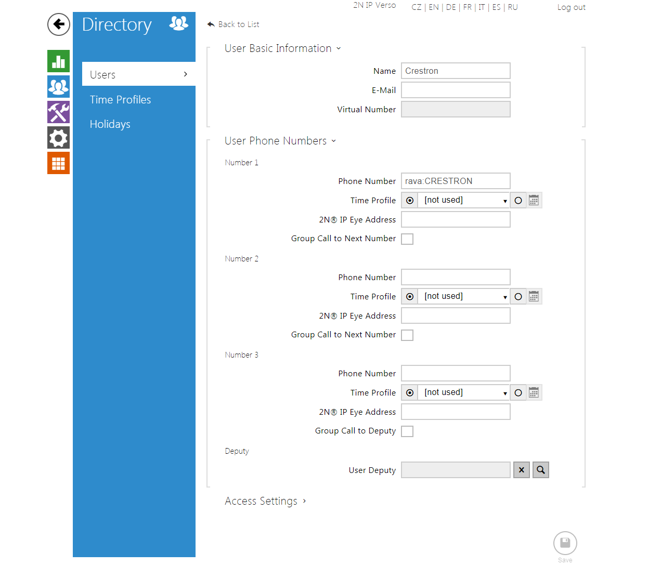Select the radio button beside Number 2 Time Profile
661x566 pixels.
tap(409, 296)
